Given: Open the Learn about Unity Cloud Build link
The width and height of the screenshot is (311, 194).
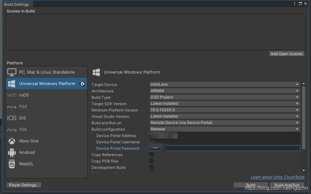Looking at the screenshot, I should tap(277, 177).
